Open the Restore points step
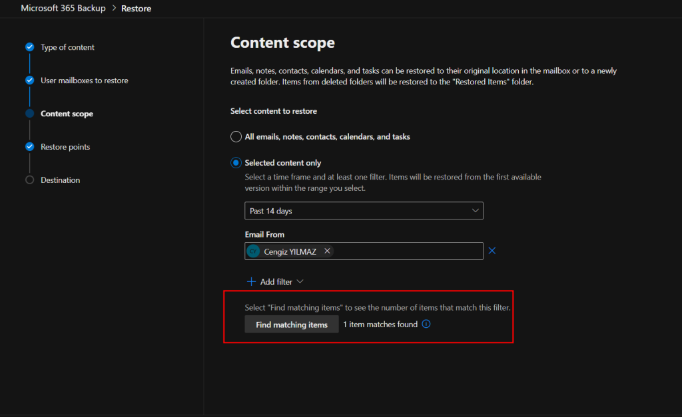 (65, 147)
